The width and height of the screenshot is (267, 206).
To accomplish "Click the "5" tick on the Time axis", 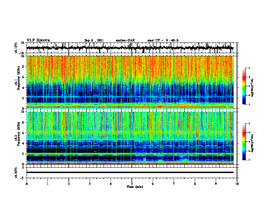I will click(132, 184).
